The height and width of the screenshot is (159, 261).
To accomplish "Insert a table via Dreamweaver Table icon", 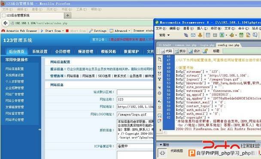I will coord(208,35).
